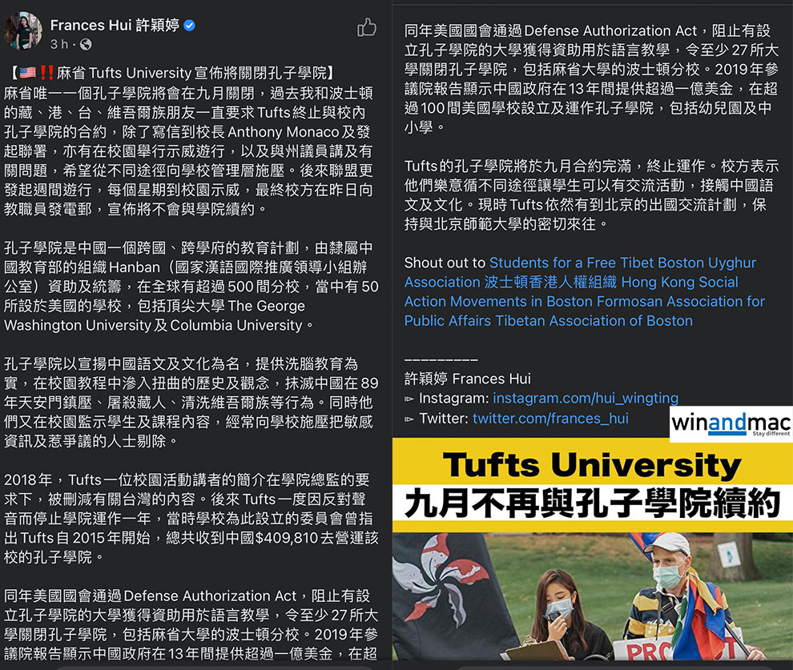Viewport: 793px width, 670px height.
Task: Click Frances Hui's profile picture
Action: tap(23, 31)
